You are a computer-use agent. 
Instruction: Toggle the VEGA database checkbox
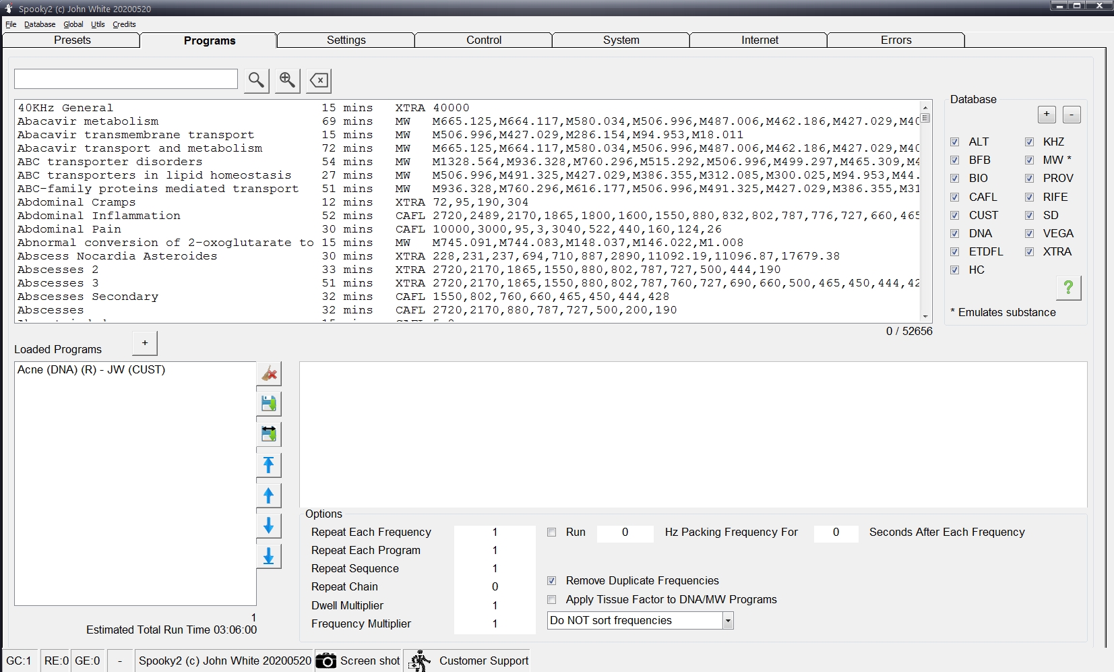[1029, 233]
